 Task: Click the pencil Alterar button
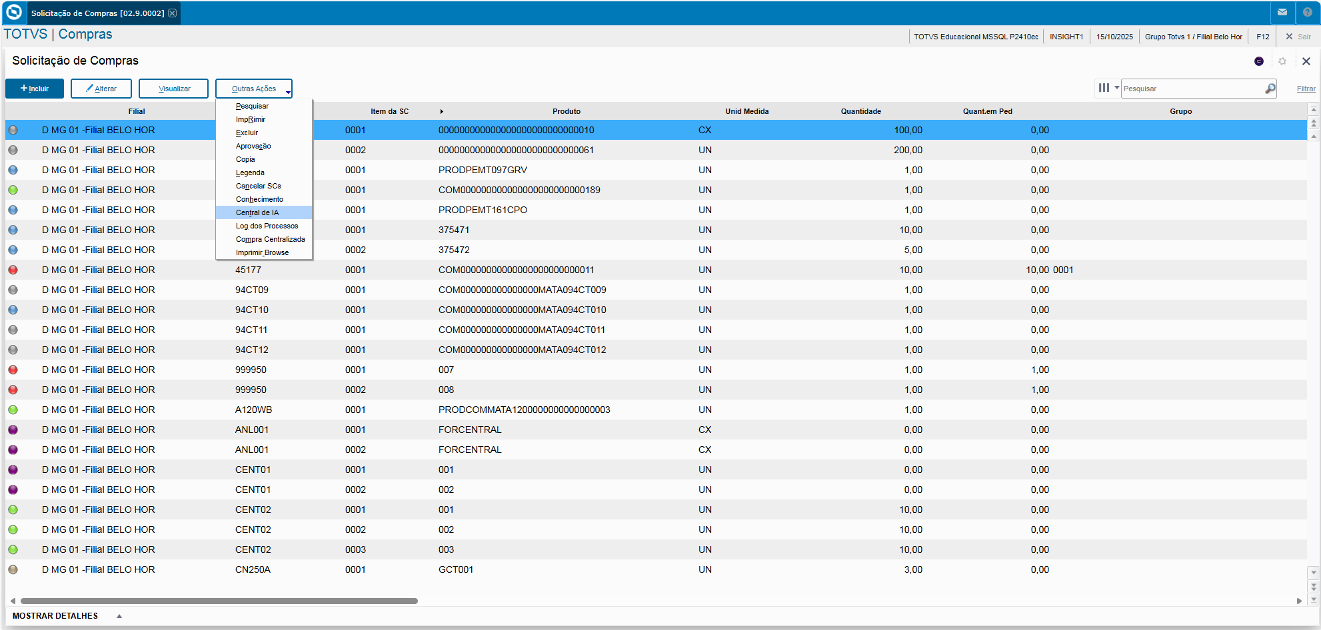(101, 89)
